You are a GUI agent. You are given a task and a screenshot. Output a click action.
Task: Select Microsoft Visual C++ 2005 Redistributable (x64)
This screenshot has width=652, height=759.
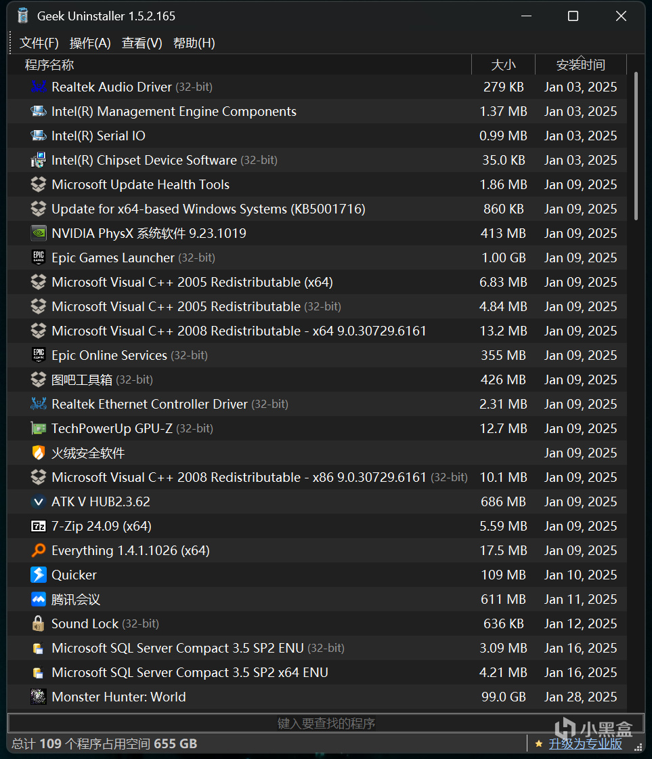pos(192,282)
